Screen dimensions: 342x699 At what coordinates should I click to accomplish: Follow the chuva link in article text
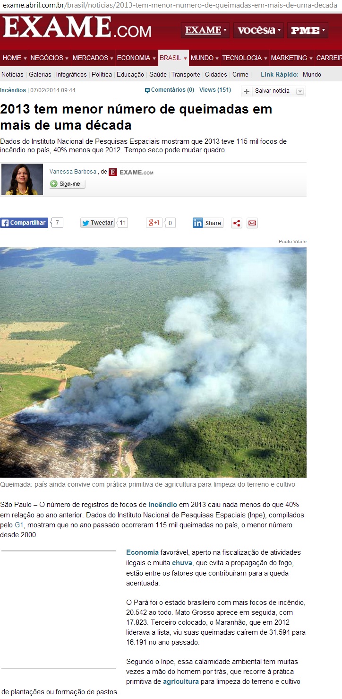point(182,563)
